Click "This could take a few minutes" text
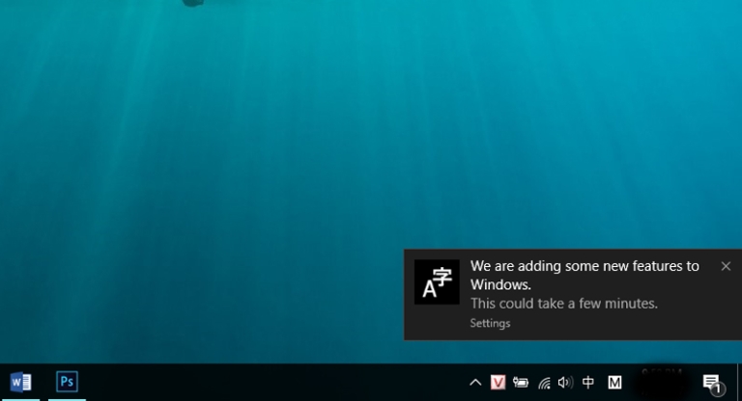The width and height of the screenshot is (742, 401). coord(563,304)
